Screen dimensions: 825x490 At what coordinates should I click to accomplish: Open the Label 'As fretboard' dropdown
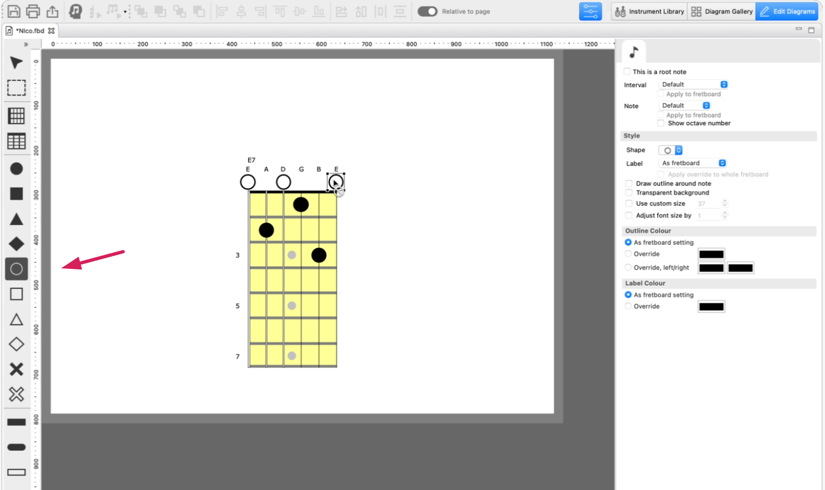click(x=693, y=163)
